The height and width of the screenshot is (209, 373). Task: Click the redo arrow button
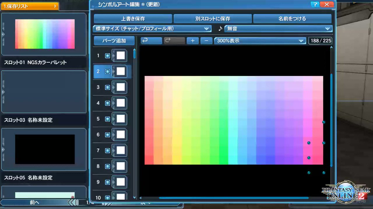[x=174, y=41]
